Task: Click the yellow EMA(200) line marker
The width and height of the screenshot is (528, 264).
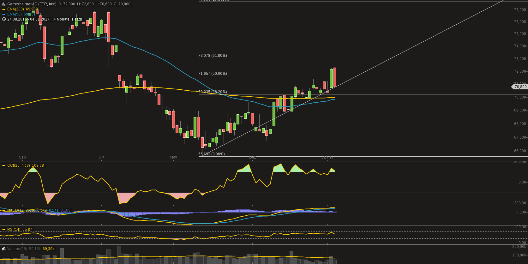Action: coord(4,9)
